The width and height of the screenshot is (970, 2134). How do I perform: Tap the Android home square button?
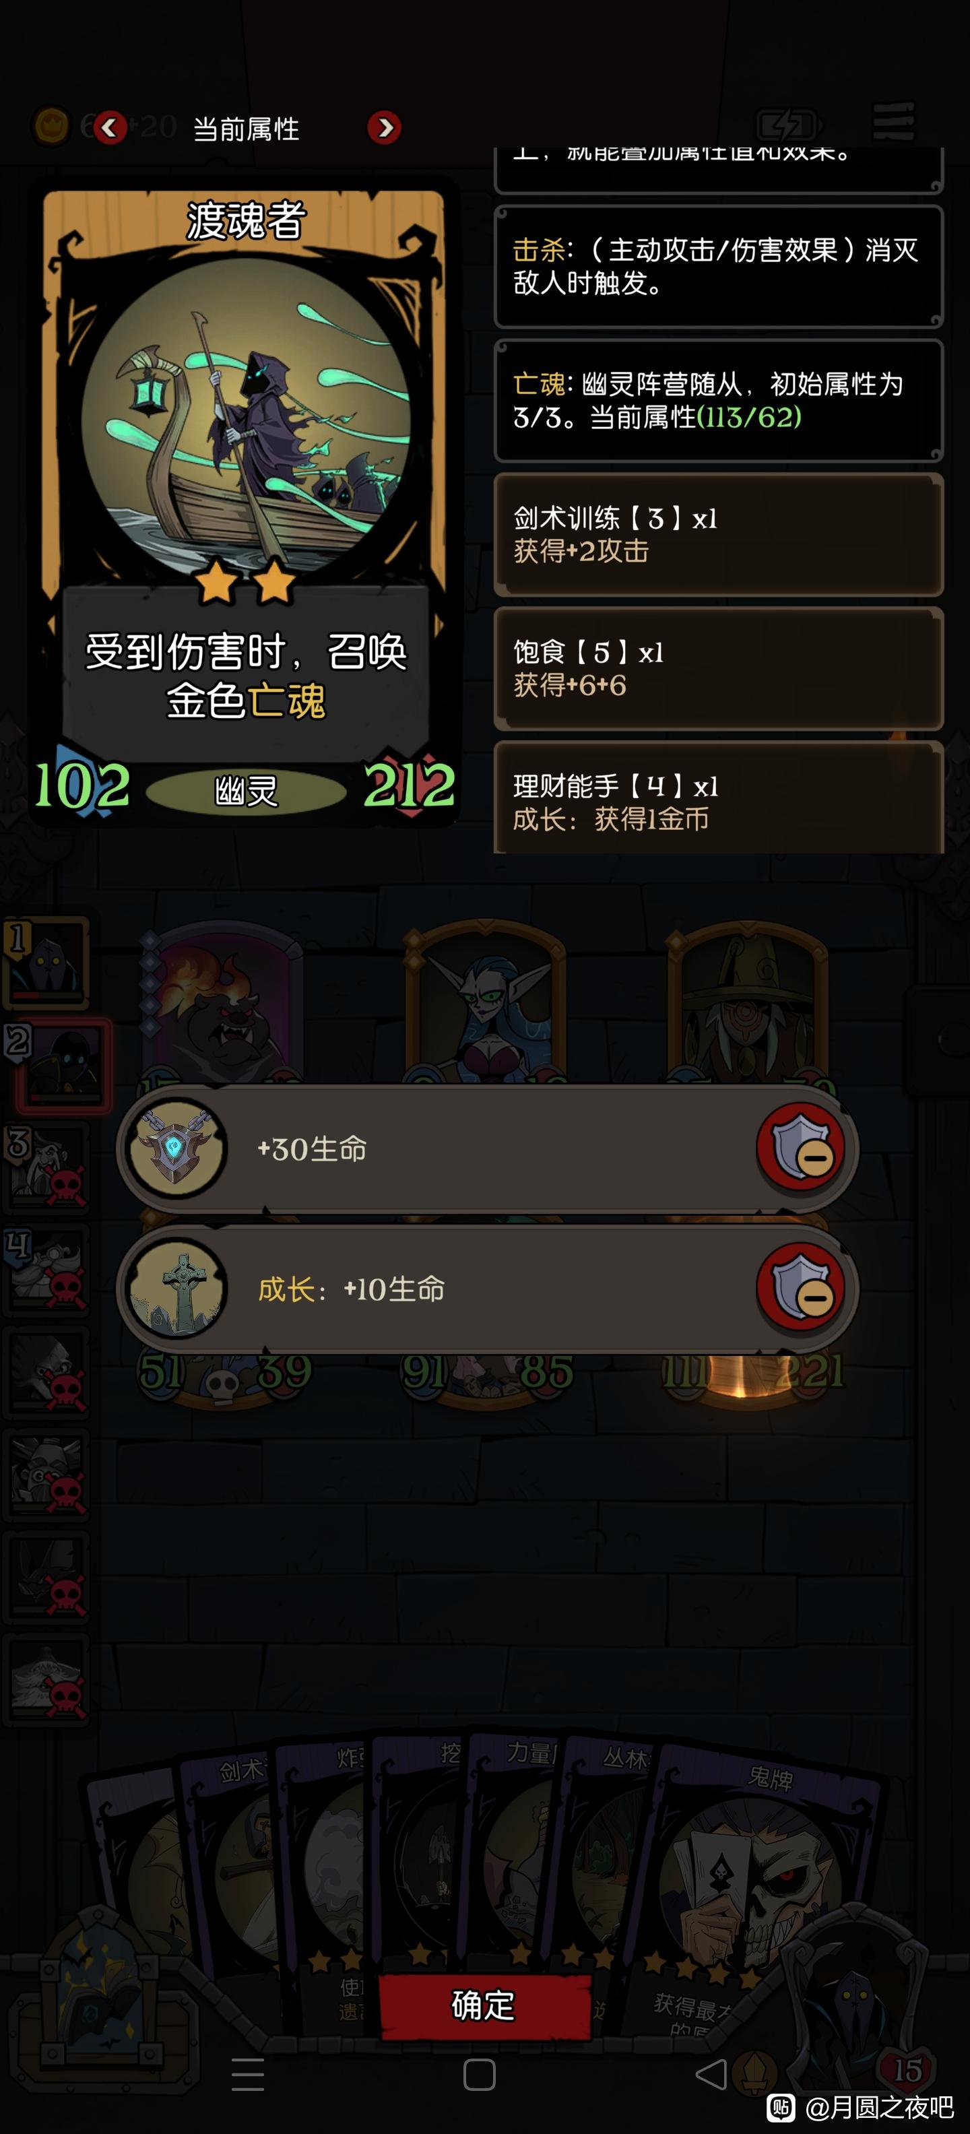[480, 2074]
